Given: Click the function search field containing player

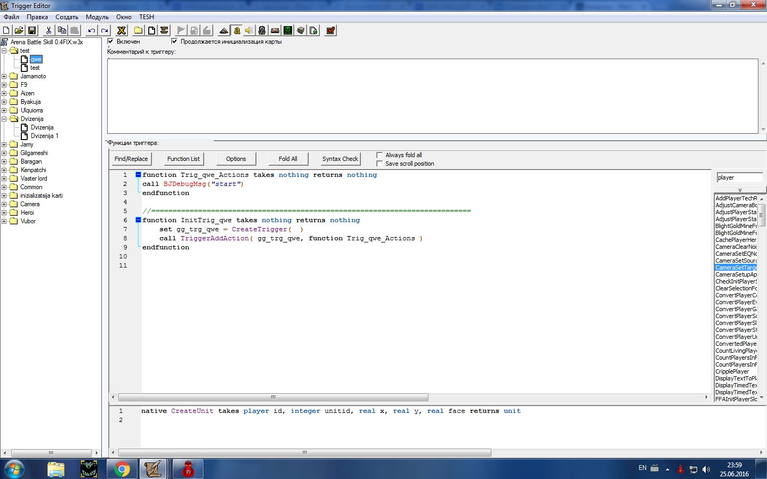Looking at the screenshot, I should (x=739, y=177).
